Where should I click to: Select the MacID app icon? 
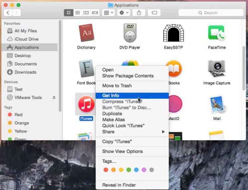pyautogui.click(x=175, y=104)
